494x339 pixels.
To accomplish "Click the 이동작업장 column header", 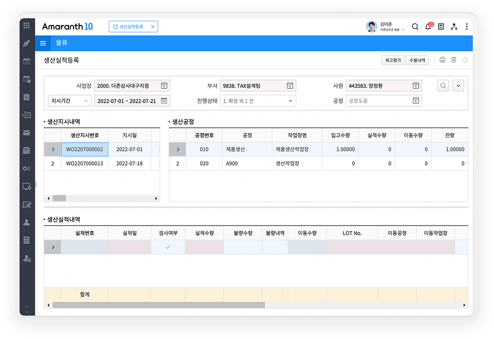I will click(x=435, y=233).
